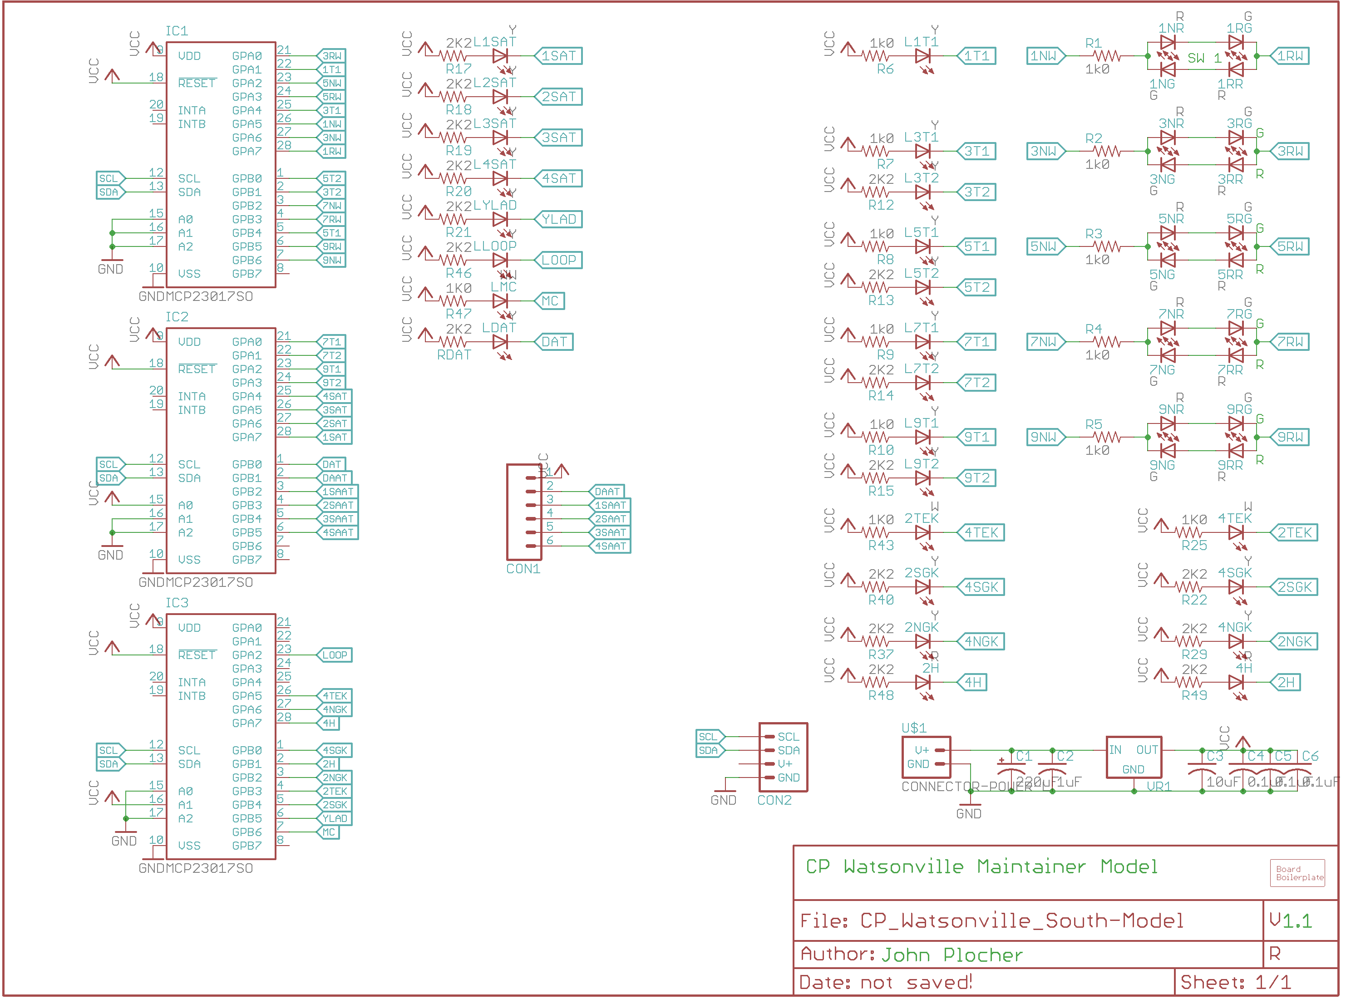Viewport: 1346px width, 999px height.
Task: Click the SCL net label at CON2
Action: [710, 737]
